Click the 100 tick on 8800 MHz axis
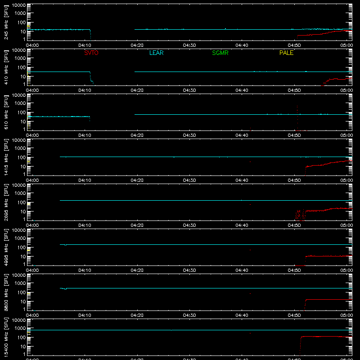The width and height of the screenshot is (360, 360). [22, 292]
